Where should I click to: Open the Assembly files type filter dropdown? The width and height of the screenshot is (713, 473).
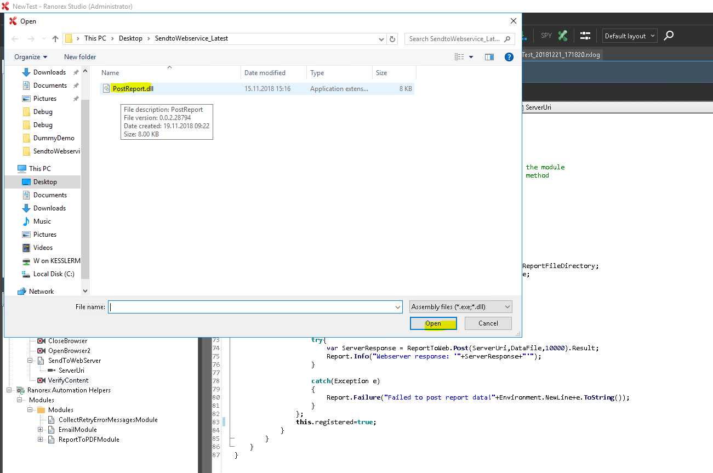(x=461, y=307)
